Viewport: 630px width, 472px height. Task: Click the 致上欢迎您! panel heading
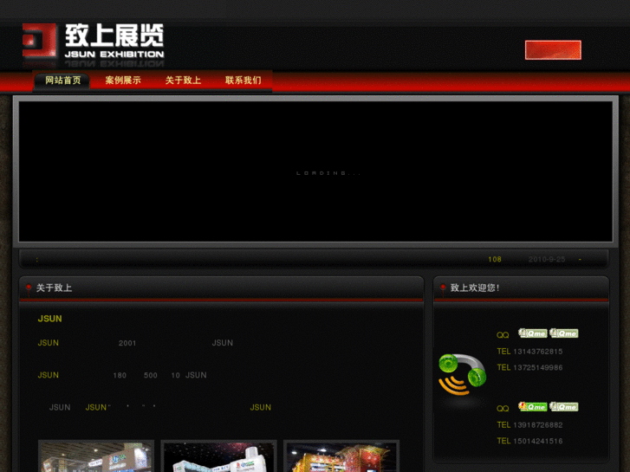point(475,288)
